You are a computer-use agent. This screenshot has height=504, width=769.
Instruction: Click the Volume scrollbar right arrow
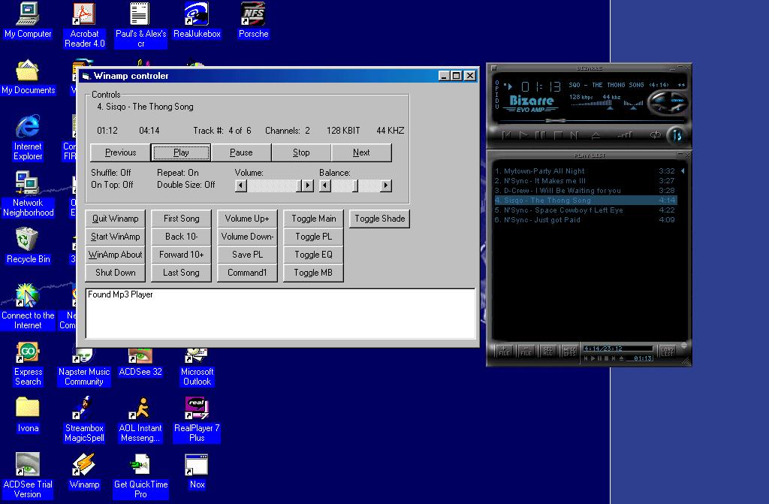pos(307,186)
